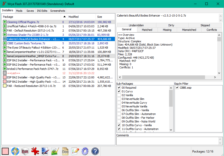Tick the 04 NeverNude Curvy checkbox
224x156 pixels.
pyautogui.click(x=119, y=103)
